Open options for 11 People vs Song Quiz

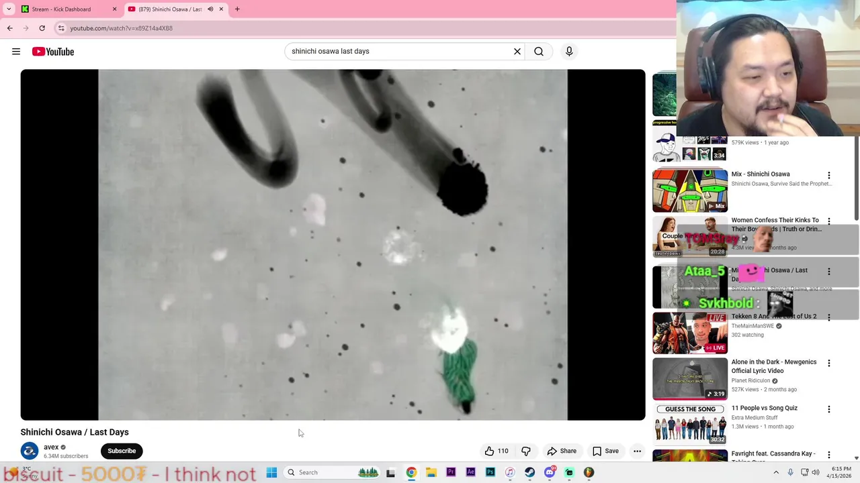829,409
